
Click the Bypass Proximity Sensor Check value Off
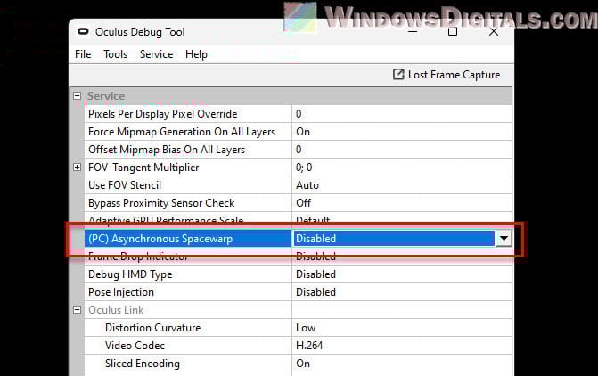[303, 203]
